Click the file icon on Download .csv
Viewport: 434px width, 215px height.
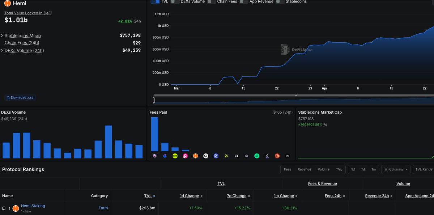click(8, 98)
